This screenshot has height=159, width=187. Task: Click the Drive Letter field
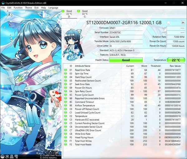click(x=126, y=46)
